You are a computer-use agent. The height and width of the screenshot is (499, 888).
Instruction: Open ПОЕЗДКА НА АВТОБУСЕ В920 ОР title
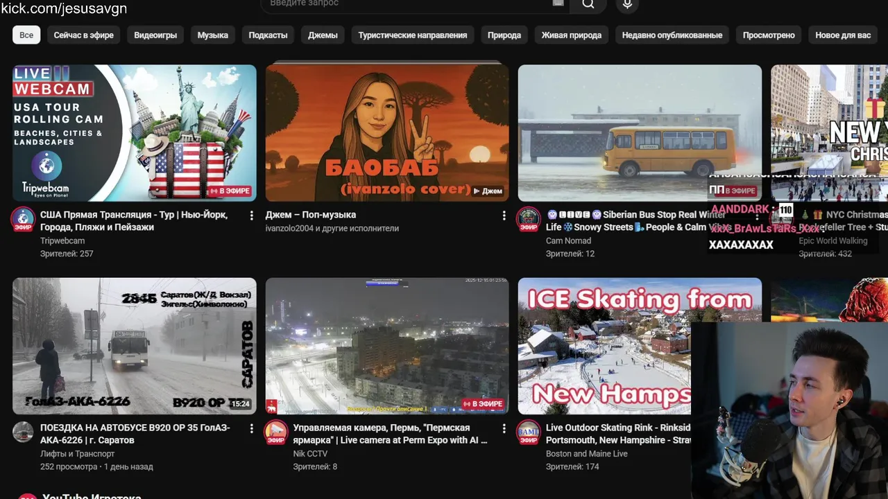click(x=135, y=434)
